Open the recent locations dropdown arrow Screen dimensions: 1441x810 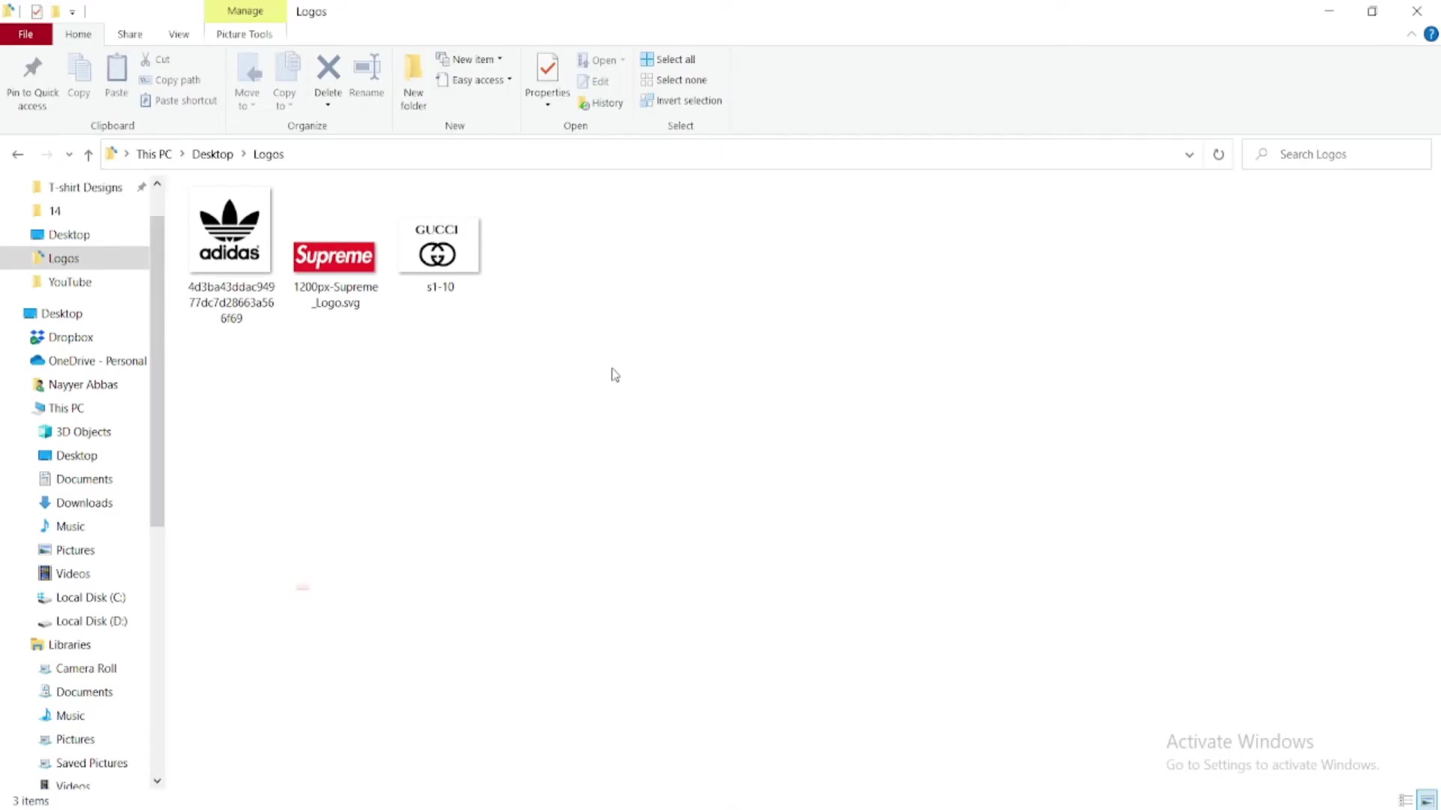(69, 154)
